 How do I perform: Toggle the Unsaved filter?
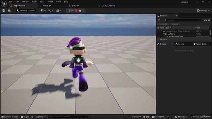(x=175, y=24)
